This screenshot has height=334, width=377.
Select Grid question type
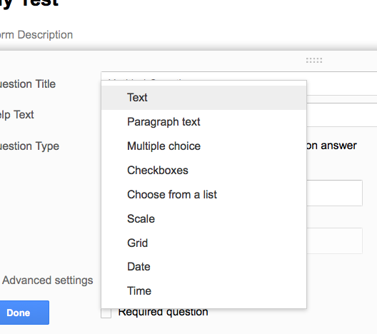point(204,243)
